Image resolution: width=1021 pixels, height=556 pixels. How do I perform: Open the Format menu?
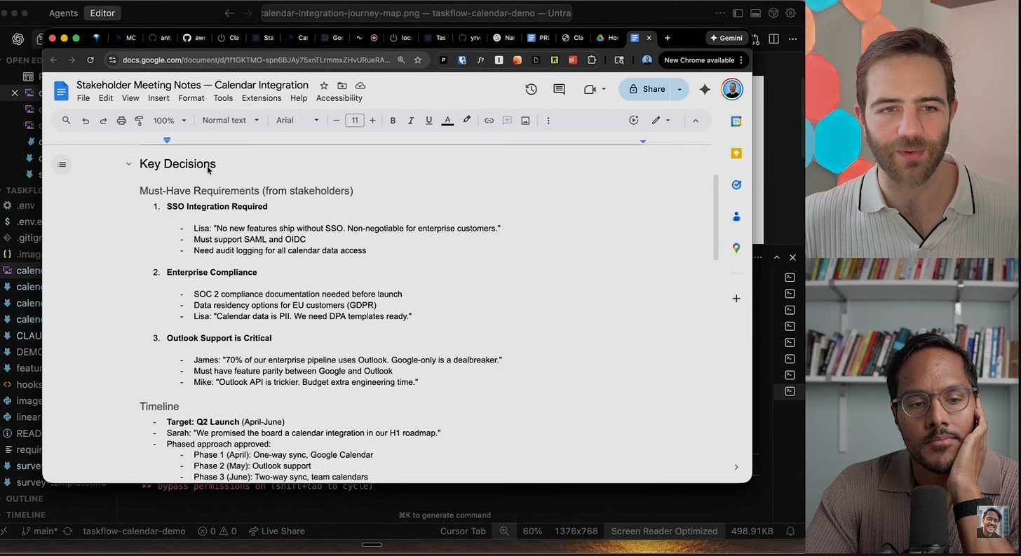tap(191, 98)
